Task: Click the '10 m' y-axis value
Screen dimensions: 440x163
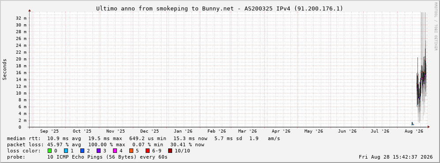Action: pos(21,93)
